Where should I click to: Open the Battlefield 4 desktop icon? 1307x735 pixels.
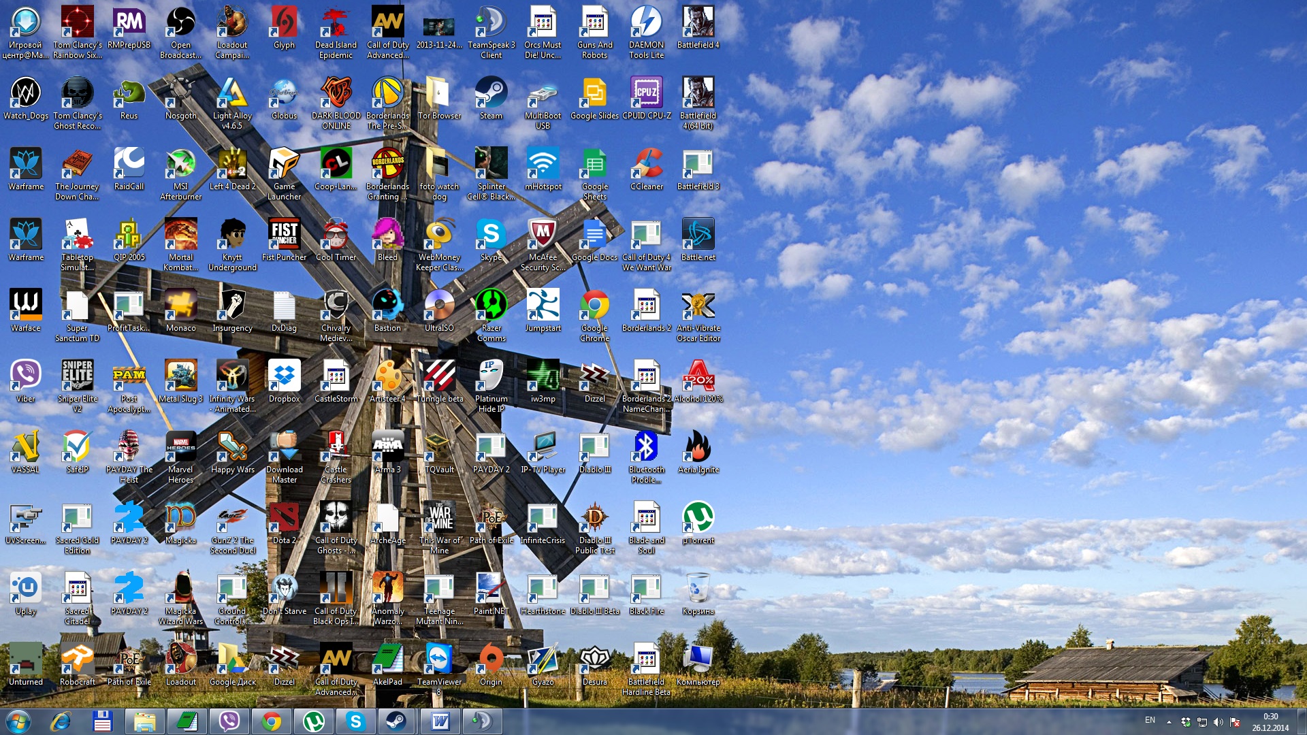698,28
